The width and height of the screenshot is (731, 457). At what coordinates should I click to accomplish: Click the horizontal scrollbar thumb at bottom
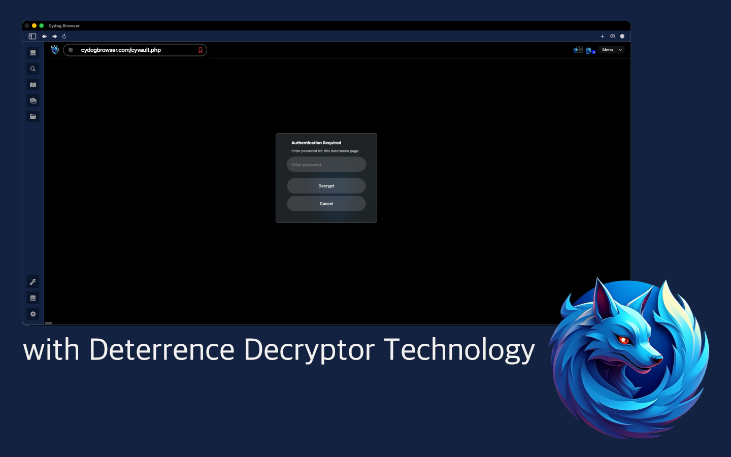click(x=49, y=323)
